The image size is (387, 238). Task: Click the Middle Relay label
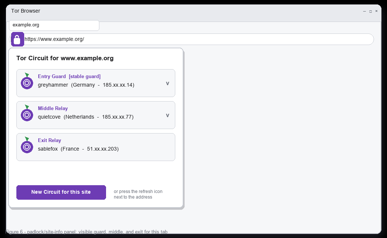[53, 109]
